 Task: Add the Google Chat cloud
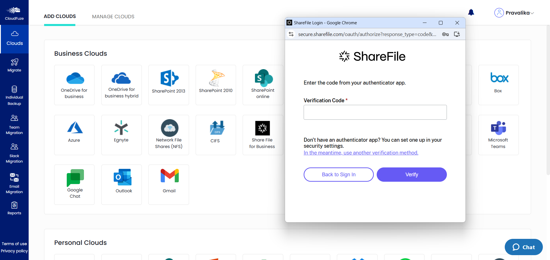click(74, 185)
